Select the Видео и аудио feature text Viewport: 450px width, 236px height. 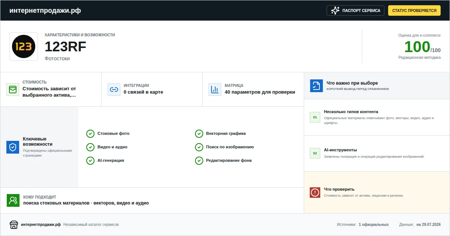[112, 147]
